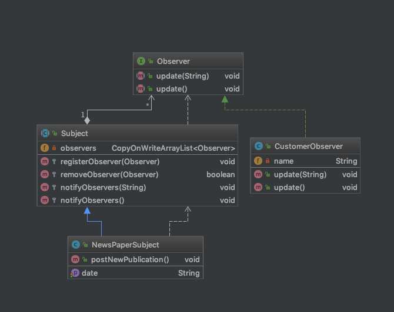Select notifyObservers() method
The height and width of the screenshot is (312, 394).
(x=92, y=201)
